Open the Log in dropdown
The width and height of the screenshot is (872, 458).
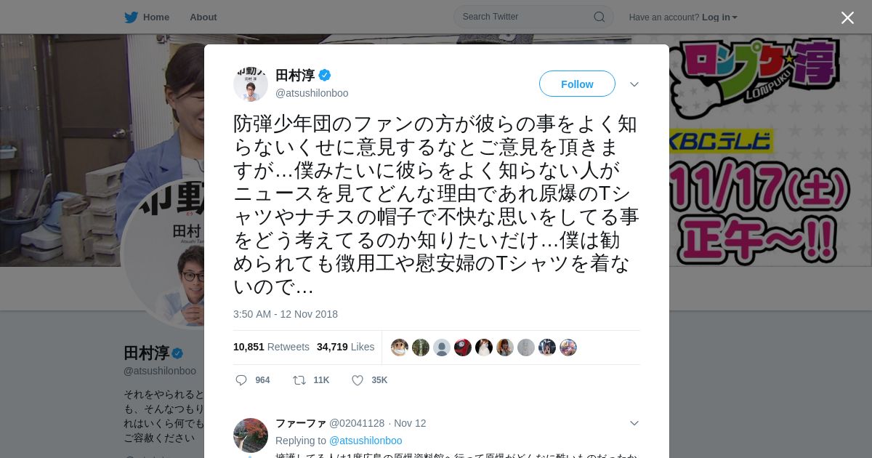[x=719, y=17]
